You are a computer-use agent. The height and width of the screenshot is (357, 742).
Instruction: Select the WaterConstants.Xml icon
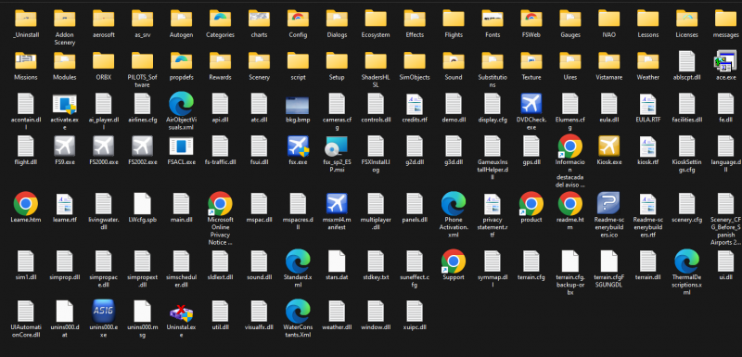coord(298,311)
